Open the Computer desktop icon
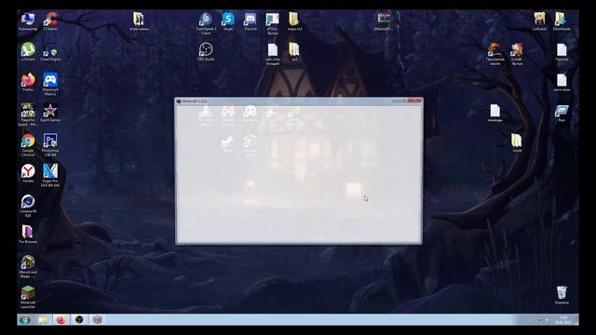The height and width of the screenshot is (335, 596). pyautogui.click(x=28, y=21)
